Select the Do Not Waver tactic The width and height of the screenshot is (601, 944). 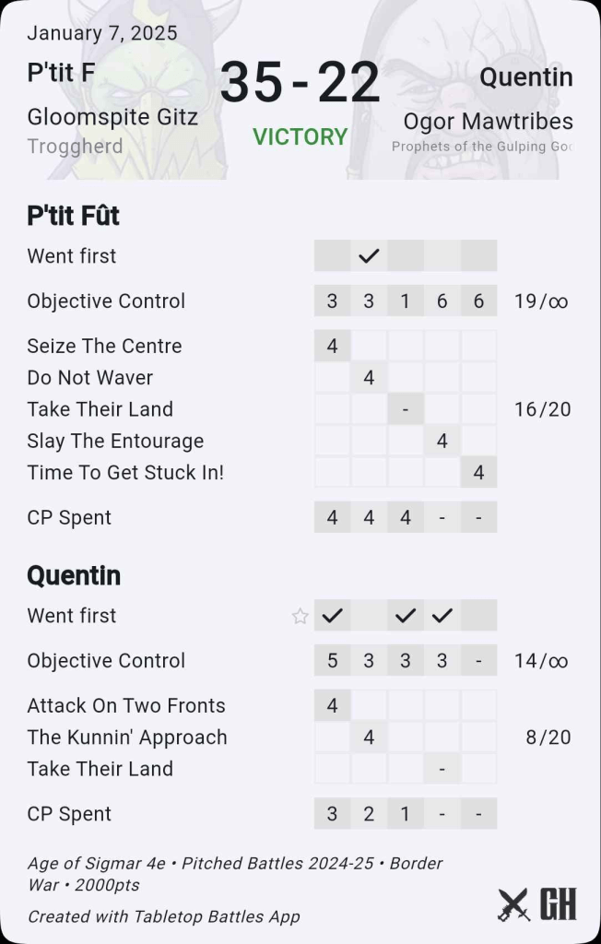click(90, 378)
